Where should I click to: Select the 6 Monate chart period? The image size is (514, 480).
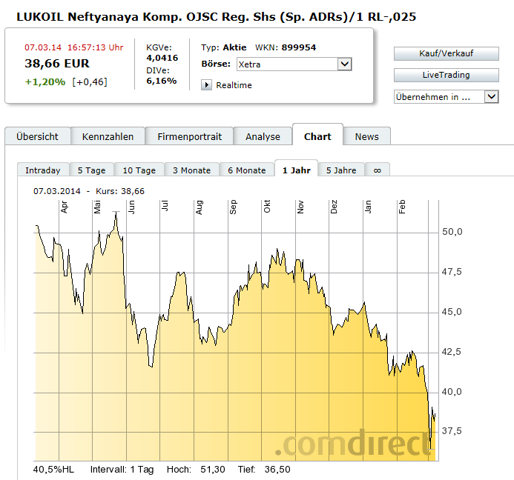point(247,170)
